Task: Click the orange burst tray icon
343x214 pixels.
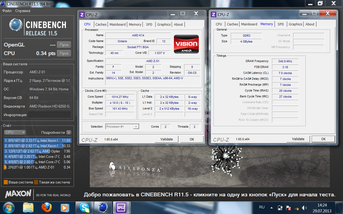Action: 297,208
